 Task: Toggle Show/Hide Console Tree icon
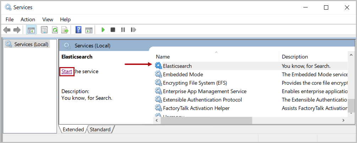click(x=31, y=30)
